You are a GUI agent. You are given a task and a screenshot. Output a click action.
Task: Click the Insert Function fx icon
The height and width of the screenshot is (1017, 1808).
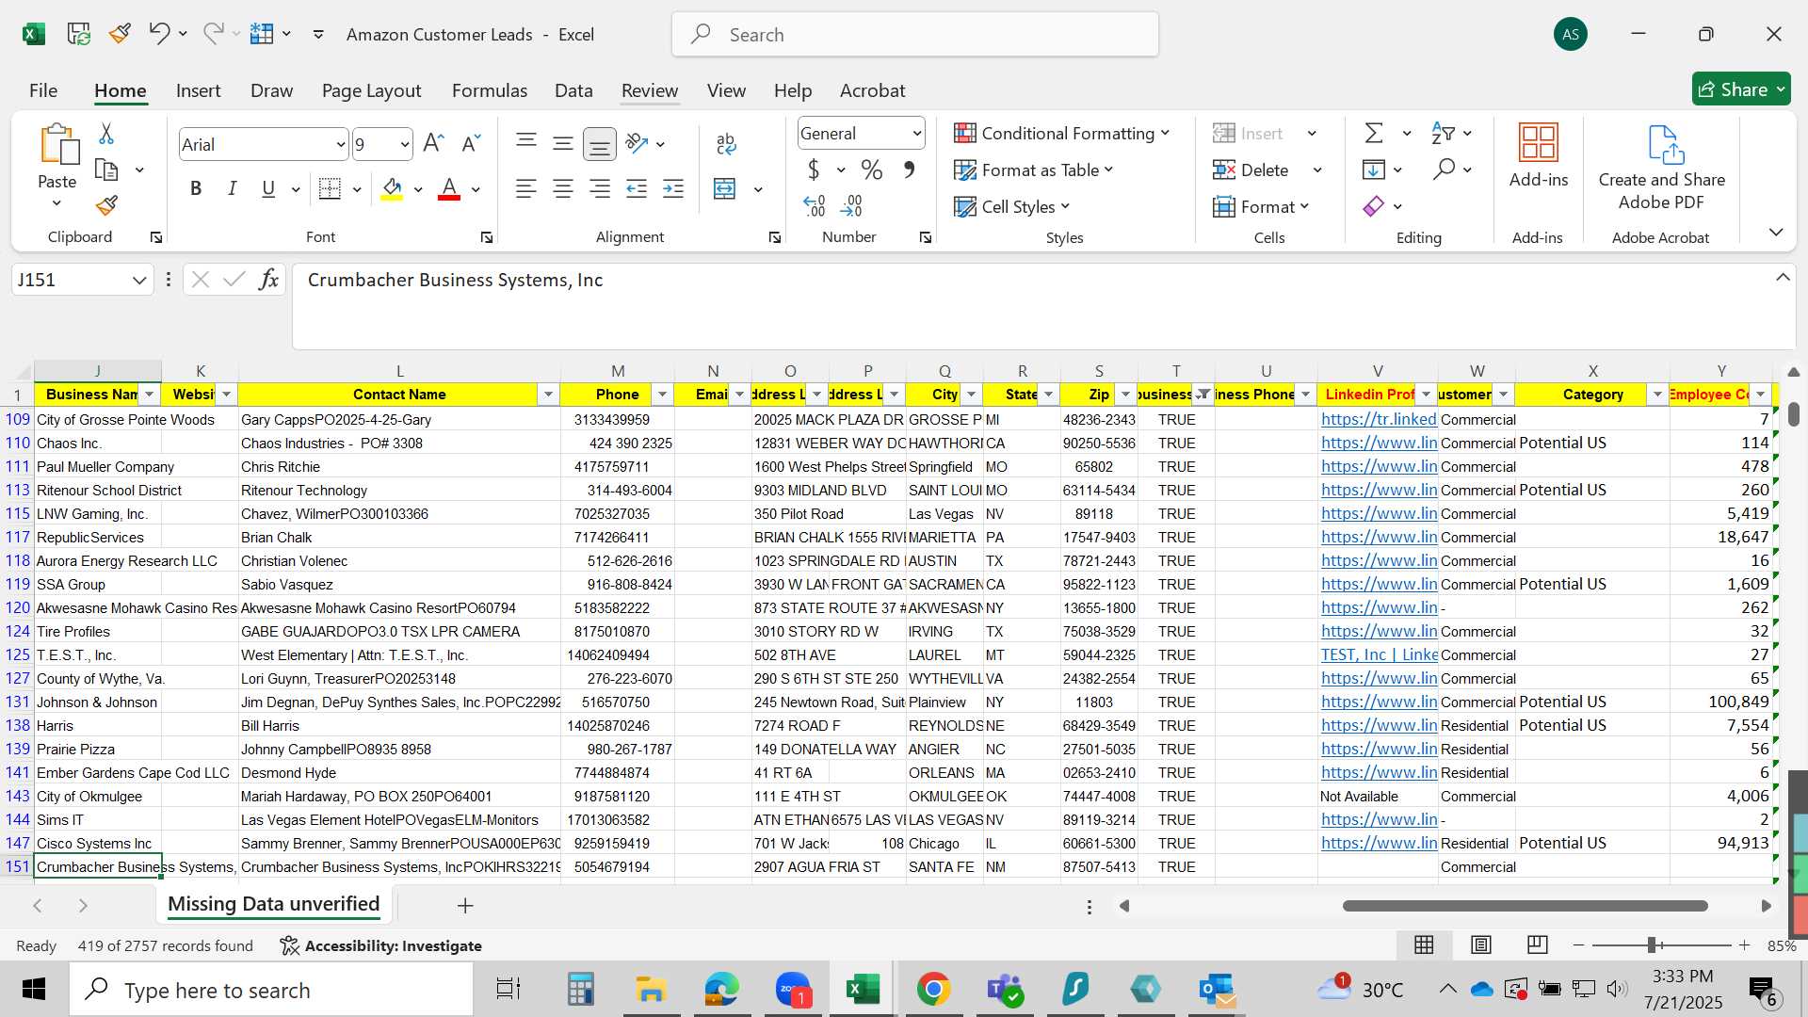[268, 280]
